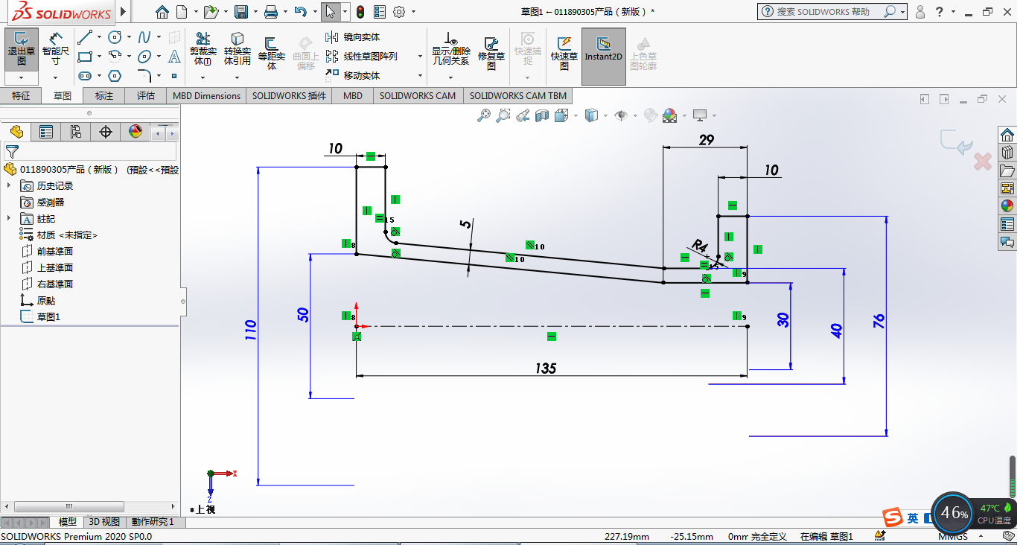
Task: Open the Options gear icon
Action: 399,12
